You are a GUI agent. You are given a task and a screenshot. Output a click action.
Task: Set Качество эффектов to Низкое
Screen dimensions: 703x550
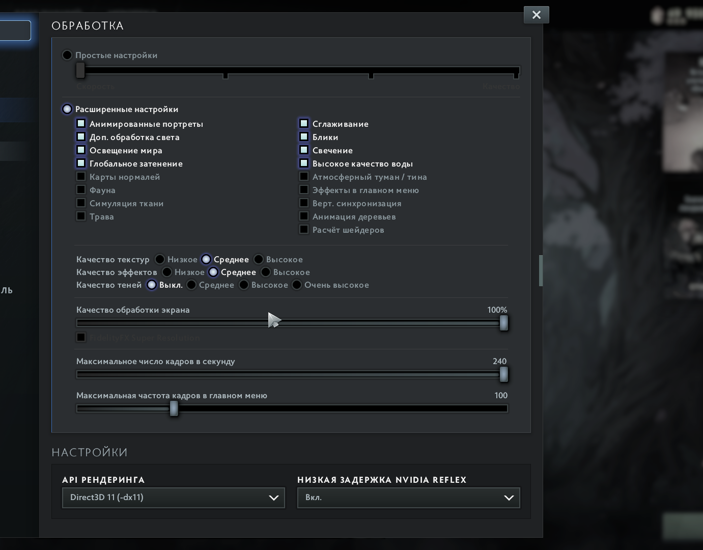[167, 272]
